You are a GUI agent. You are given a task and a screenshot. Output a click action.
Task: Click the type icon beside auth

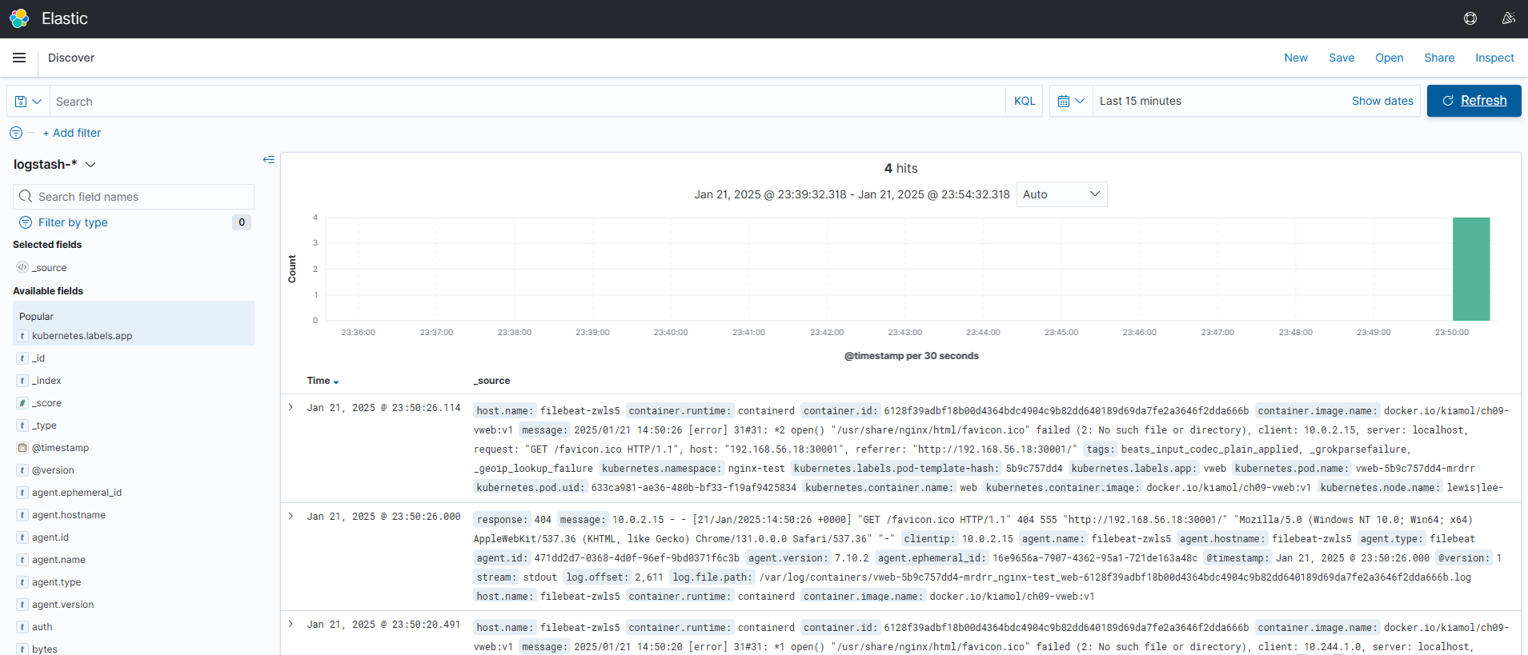(22, 627)
